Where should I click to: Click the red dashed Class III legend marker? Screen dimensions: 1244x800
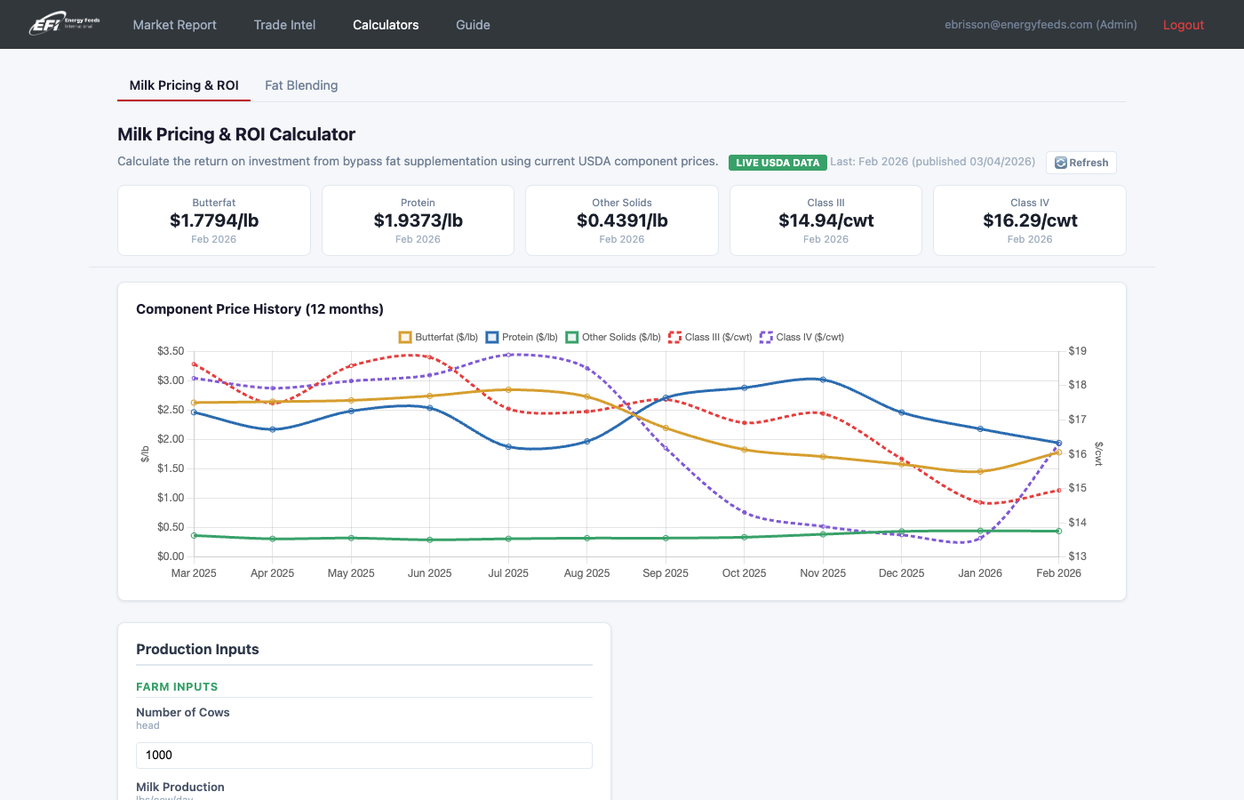tap(673, 337)
